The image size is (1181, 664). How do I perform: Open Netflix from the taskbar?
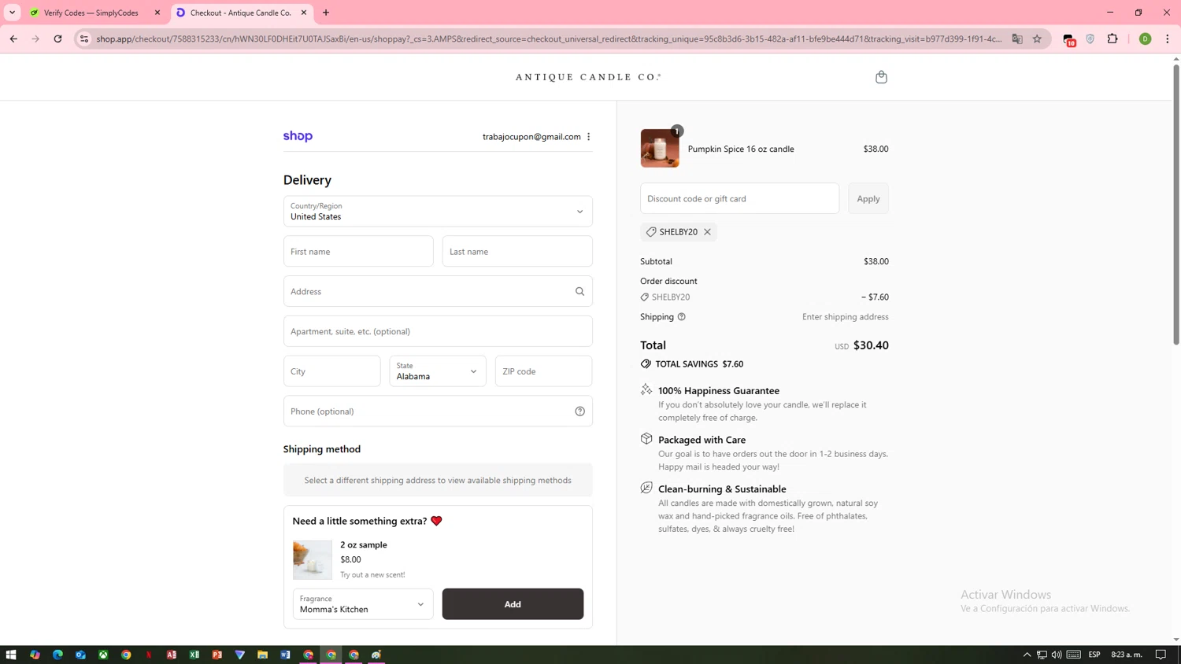[x=149, y=655]
